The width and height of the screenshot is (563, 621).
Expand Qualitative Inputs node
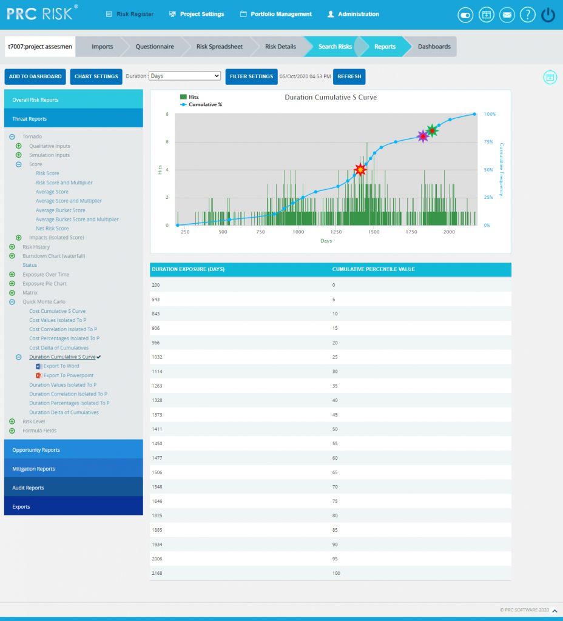(x=19, y=146)
